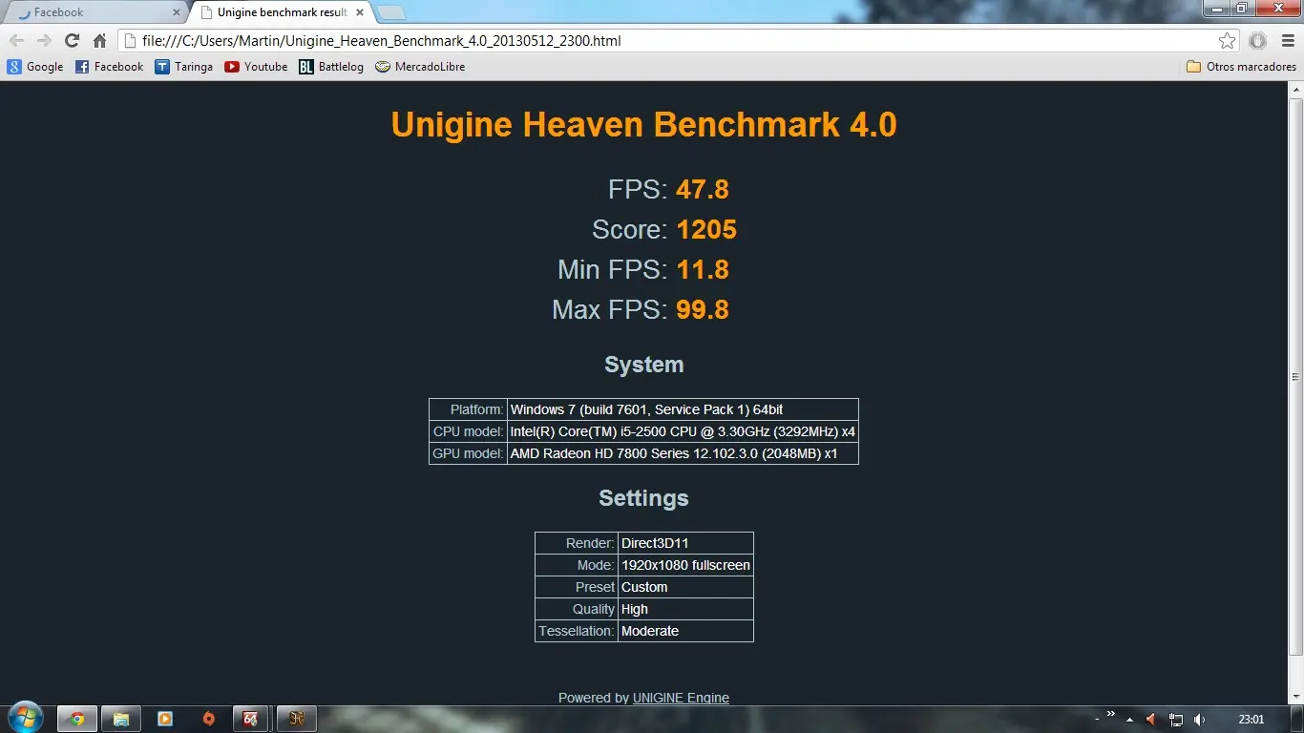1304x733 pixels.
Task: Open Windows Explorer from the taskbar
Action: (x=121, y=719)
